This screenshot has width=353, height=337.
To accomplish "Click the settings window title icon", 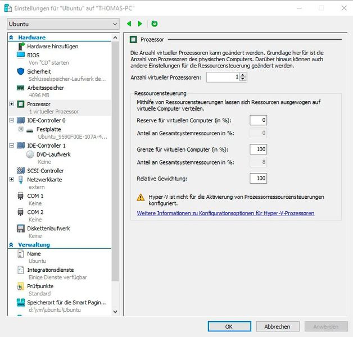I will 8,8.
